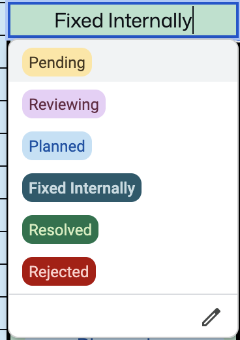
Task: Click blank row area next to Resolved
Action: point(168,229)
